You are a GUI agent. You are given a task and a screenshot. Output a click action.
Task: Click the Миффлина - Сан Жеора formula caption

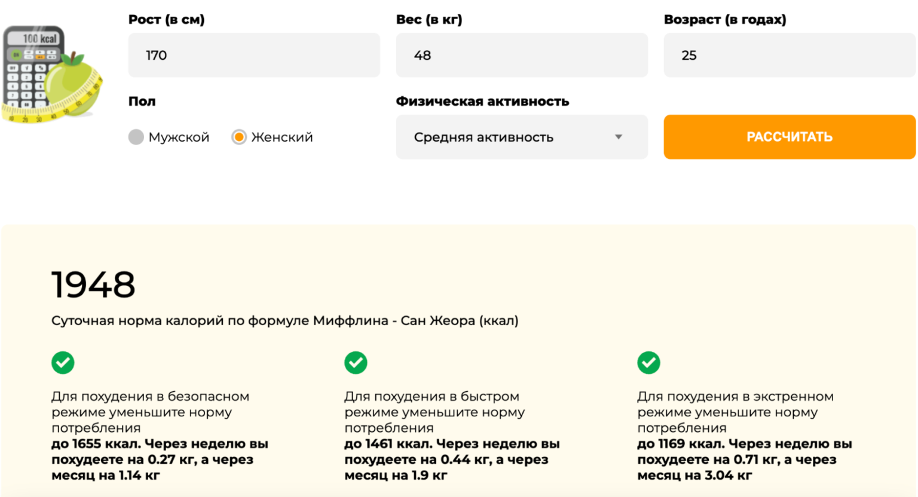click(x=284, y=321)
